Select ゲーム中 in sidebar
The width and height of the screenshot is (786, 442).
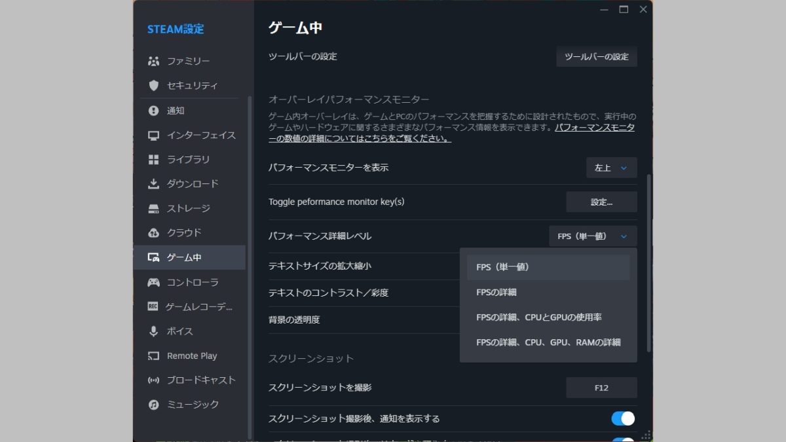coord(189,257)
